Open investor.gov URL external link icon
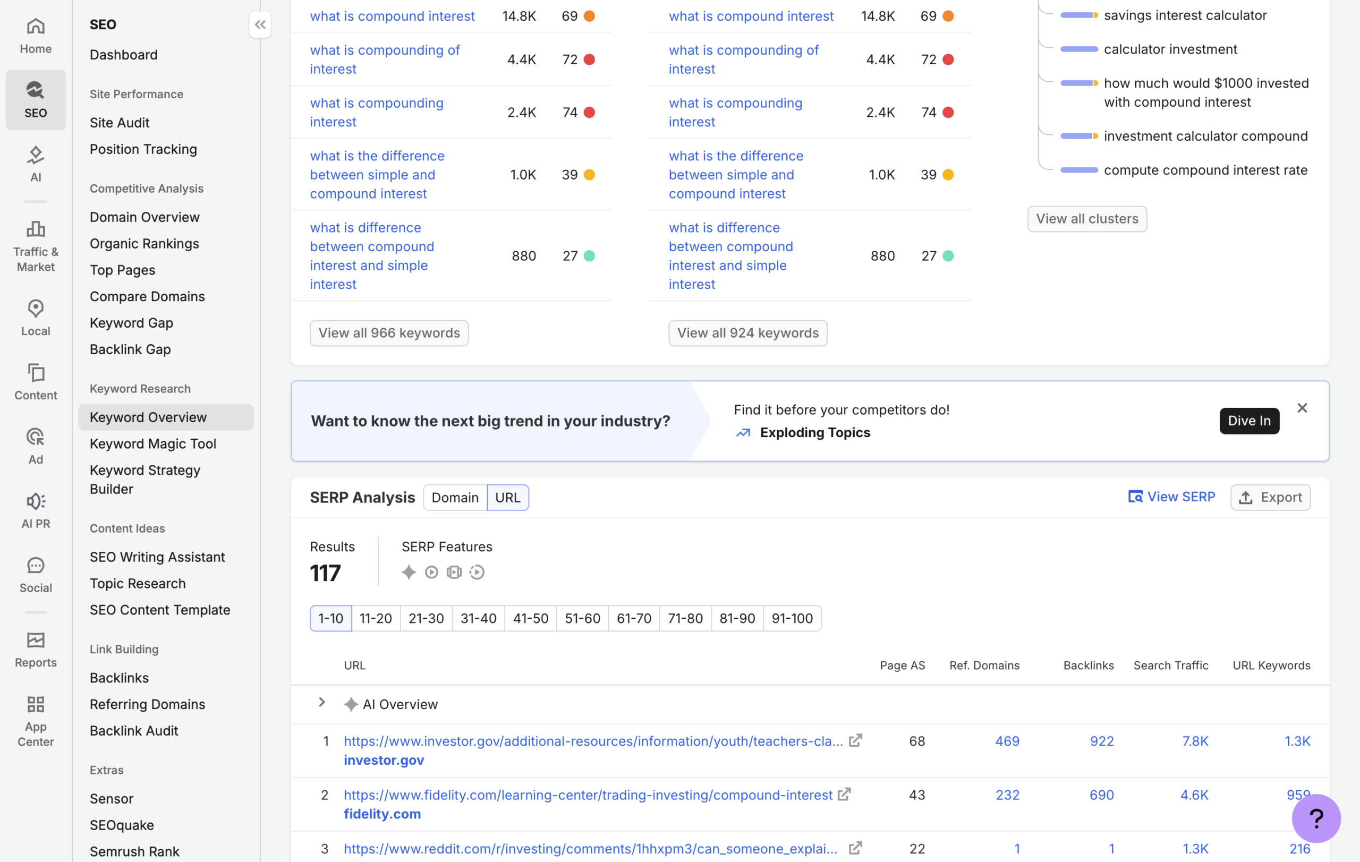 855,740
